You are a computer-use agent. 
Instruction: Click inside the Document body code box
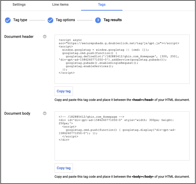click(122, 136)
